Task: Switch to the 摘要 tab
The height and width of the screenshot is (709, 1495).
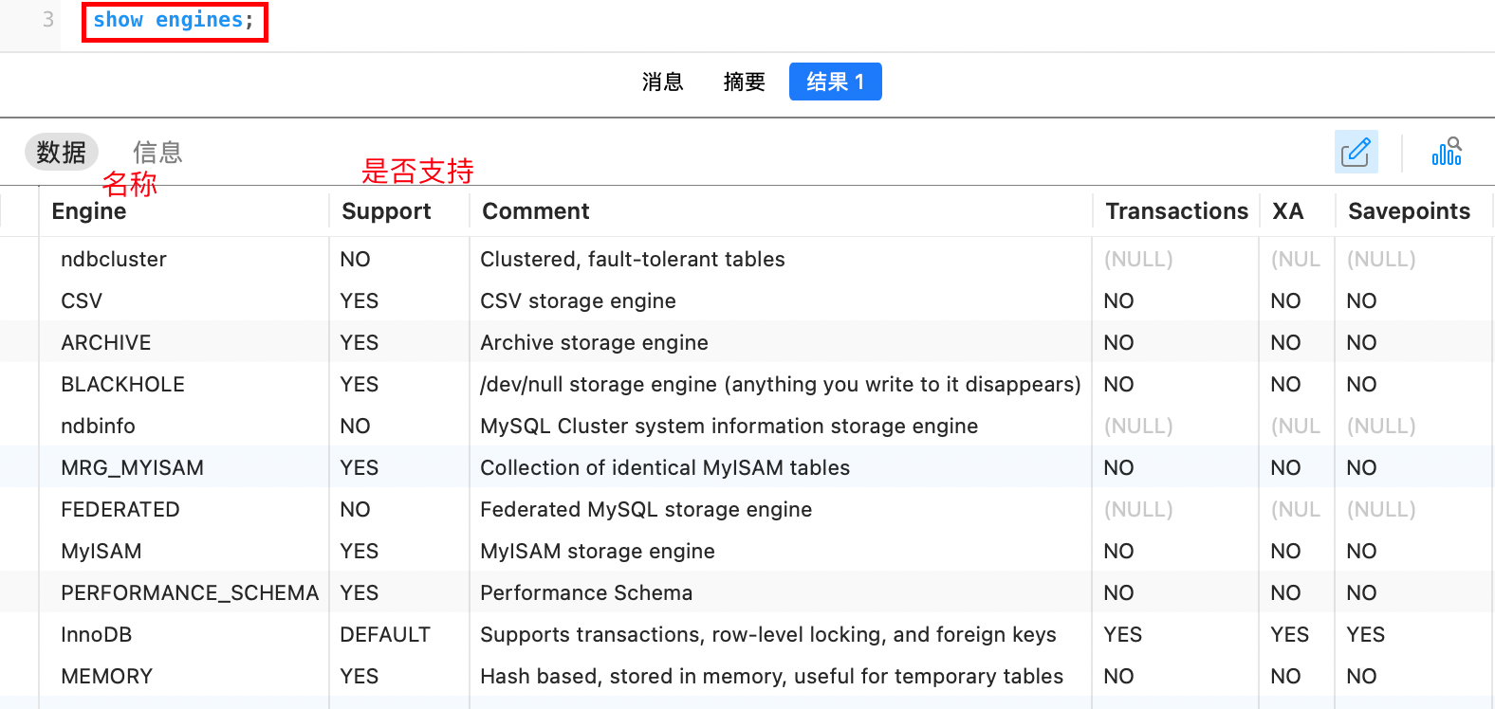Action: (x=744, y=82)
